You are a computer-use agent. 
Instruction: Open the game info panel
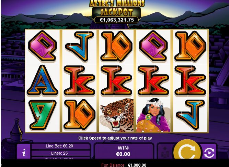pos(24,152)
